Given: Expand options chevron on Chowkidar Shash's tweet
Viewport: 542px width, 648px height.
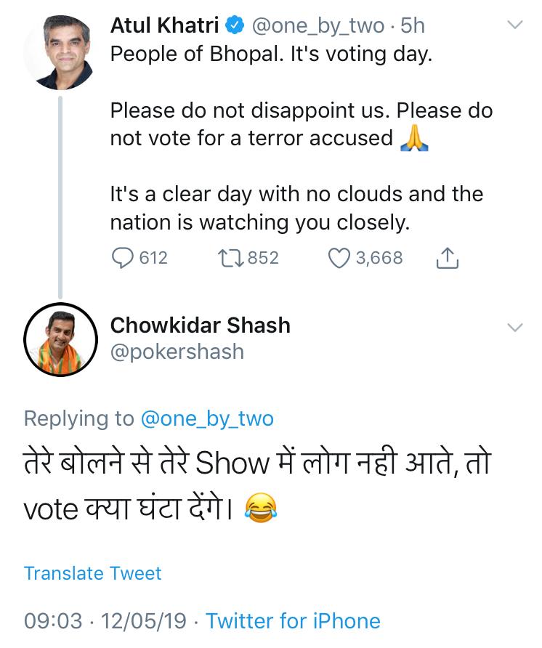Looking at the screenshot, I should coord(514,328).
